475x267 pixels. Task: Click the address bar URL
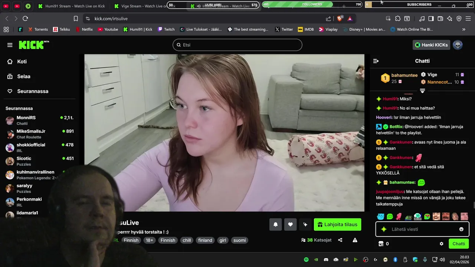point(111,19)
